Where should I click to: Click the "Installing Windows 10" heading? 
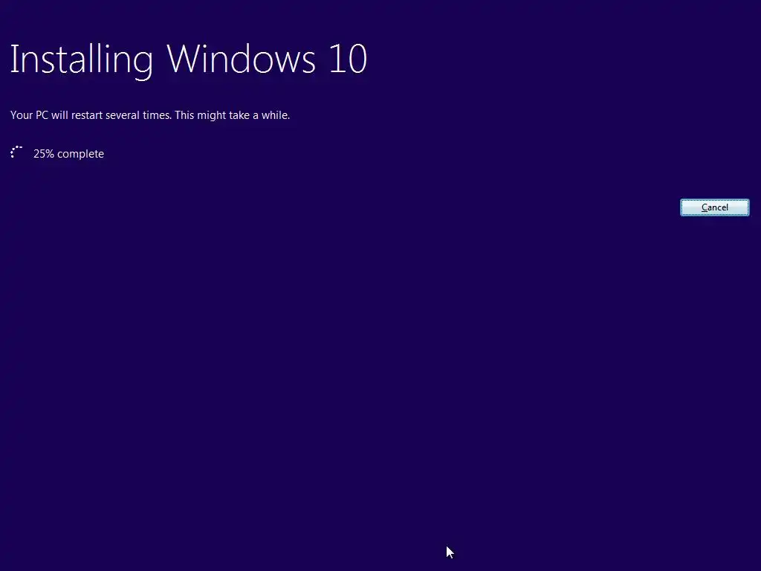188,59
